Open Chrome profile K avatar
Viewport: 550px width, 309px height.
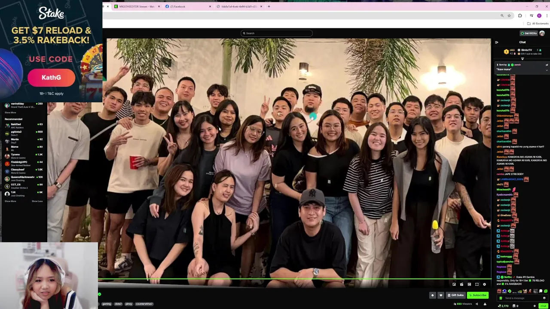[x=539, y=15]
